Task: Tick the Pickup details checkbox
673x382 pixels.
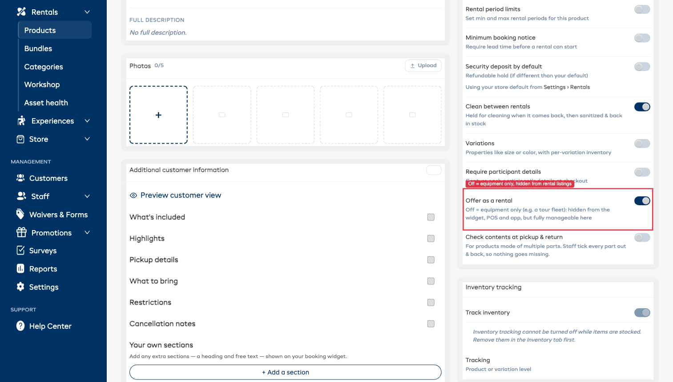Action: click(431, 260)
